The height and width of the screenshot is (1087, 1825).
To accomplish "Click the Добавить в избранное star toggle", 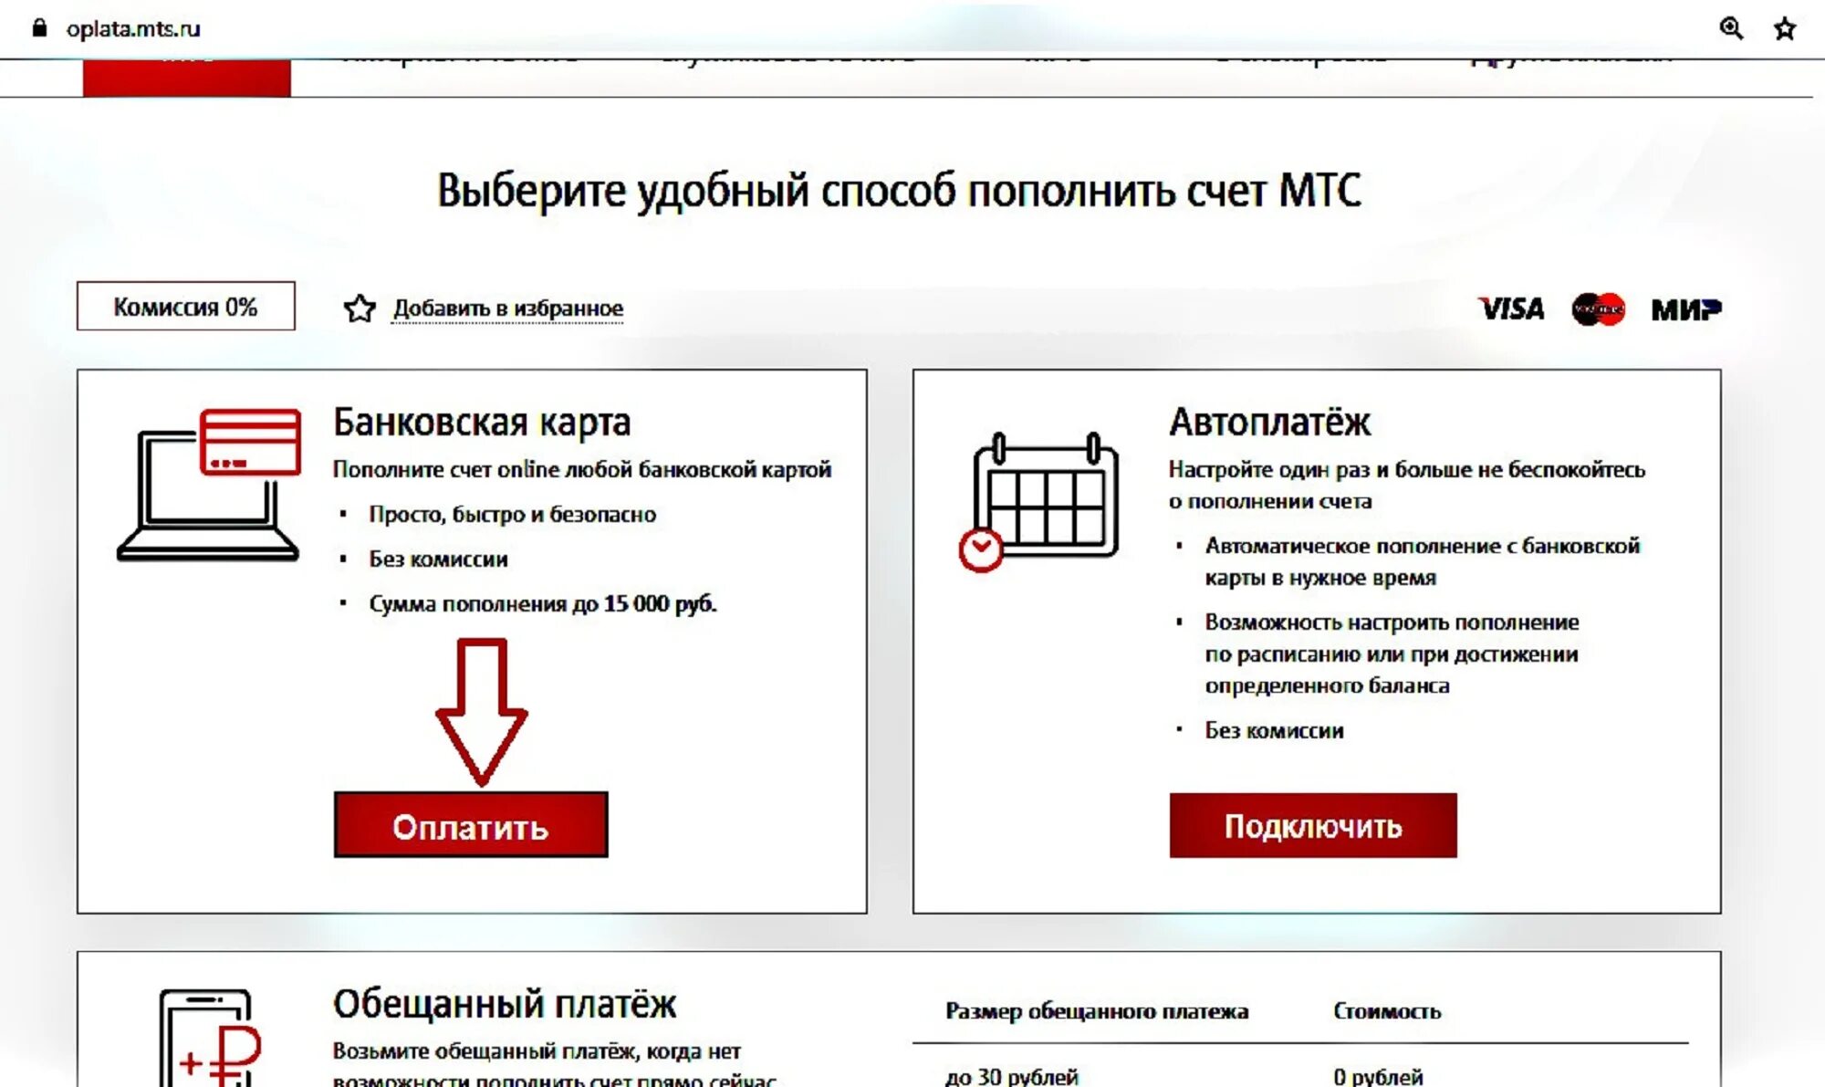I will pyautogui.click(x=359, y=307).
